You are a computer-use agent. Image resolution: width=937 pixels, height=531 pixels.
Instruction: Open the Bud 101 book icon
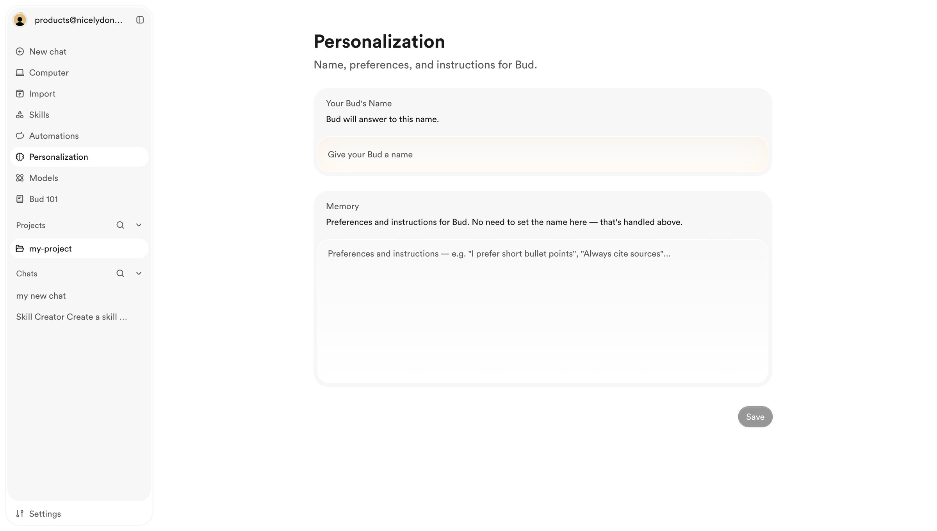(20, 199)
